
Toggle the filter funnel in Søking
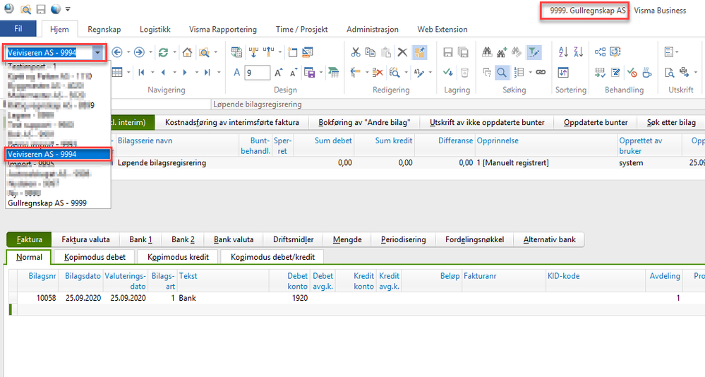tap(534, 52)
